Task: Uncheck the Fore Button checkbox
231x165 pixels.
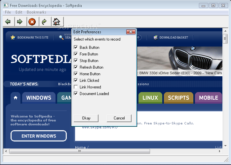Action: click(76, 54)
